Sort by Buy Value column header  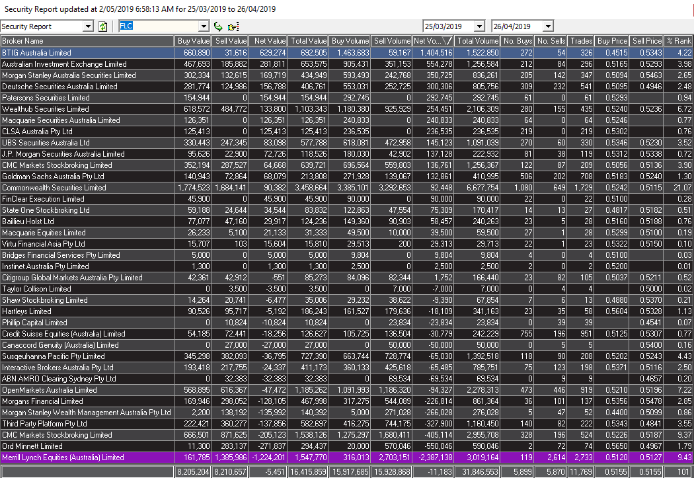pos(193,41)
